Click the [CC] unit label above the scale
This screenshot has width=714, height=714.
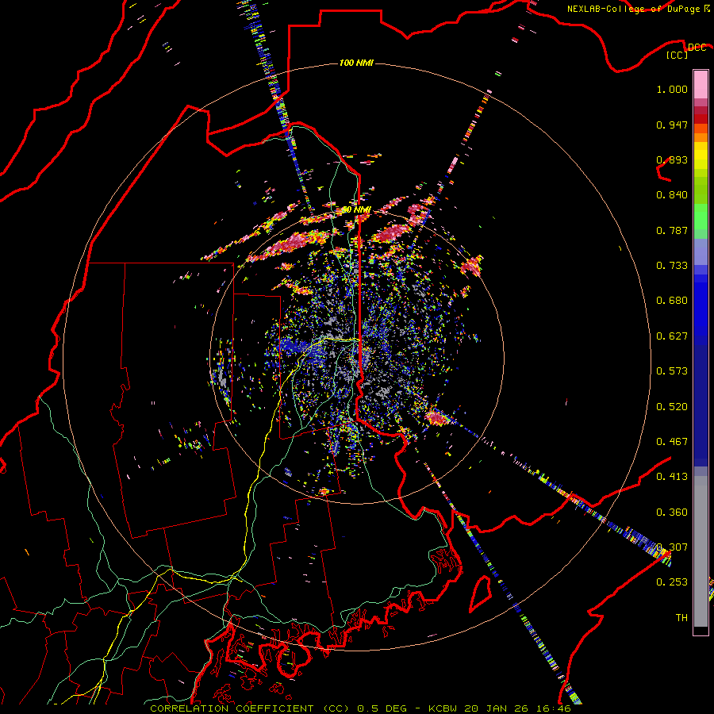677,55
